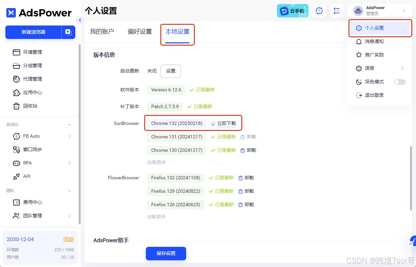
Task: Expand FB Auto submenu
Action: coord(70,136)
